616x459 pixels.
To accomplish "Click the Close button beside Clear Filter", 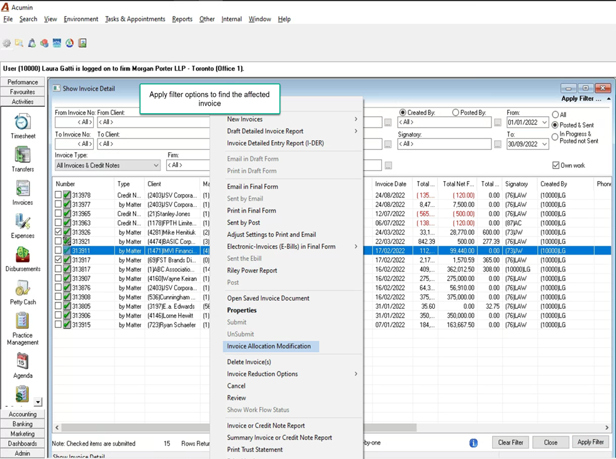I will (x=551, y=443).
